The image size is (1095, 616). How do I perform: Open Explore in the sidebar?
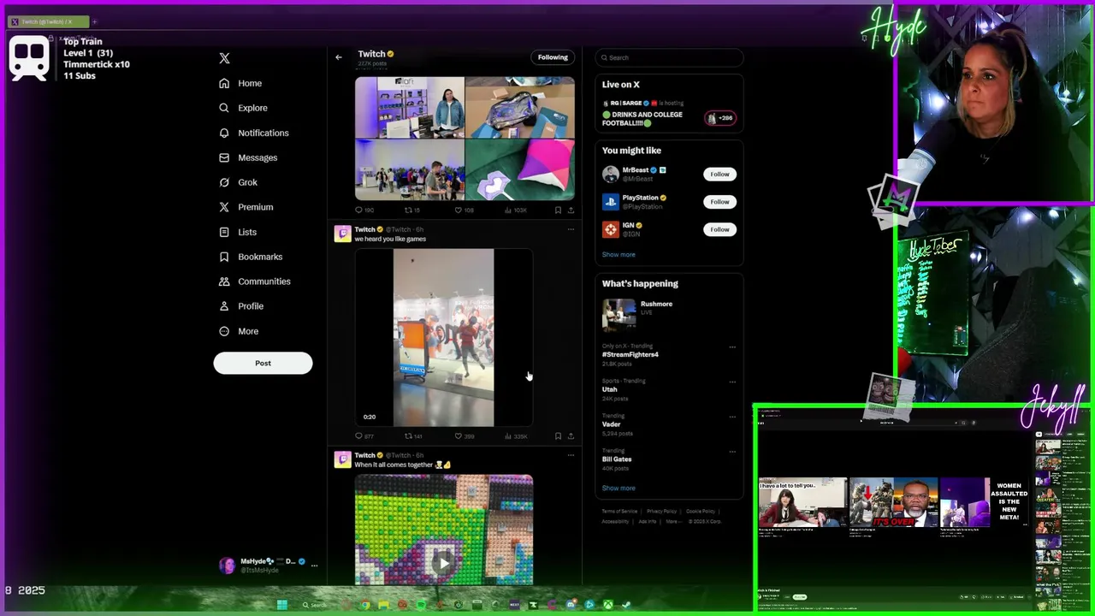pyautogui.click(x=243, y=108)
